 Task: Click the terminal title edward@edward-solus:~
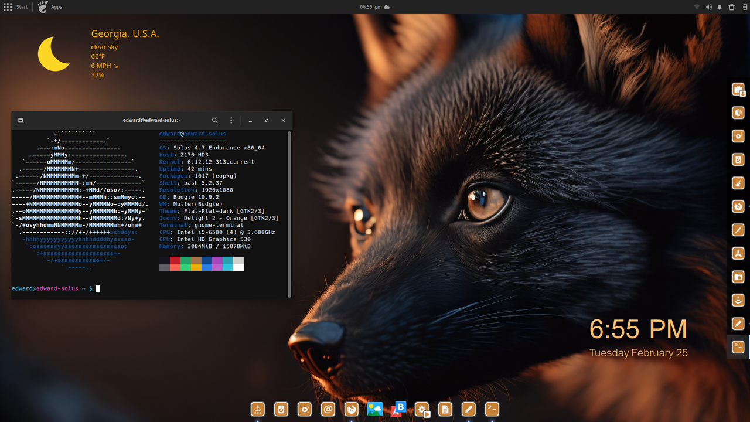pyautogui.click(x=152, y=120)
